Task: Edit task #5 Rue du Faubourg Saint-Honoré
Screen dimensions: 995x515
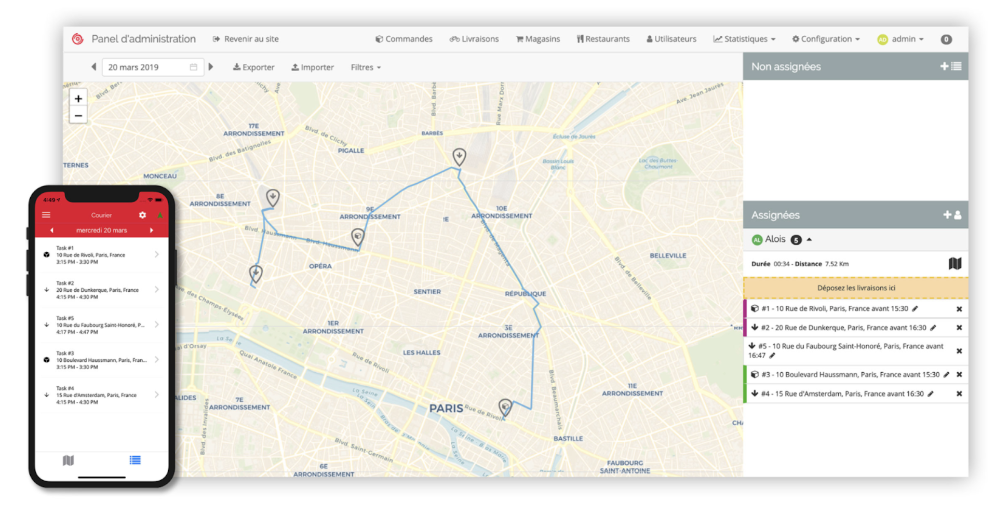Action: 772,356
